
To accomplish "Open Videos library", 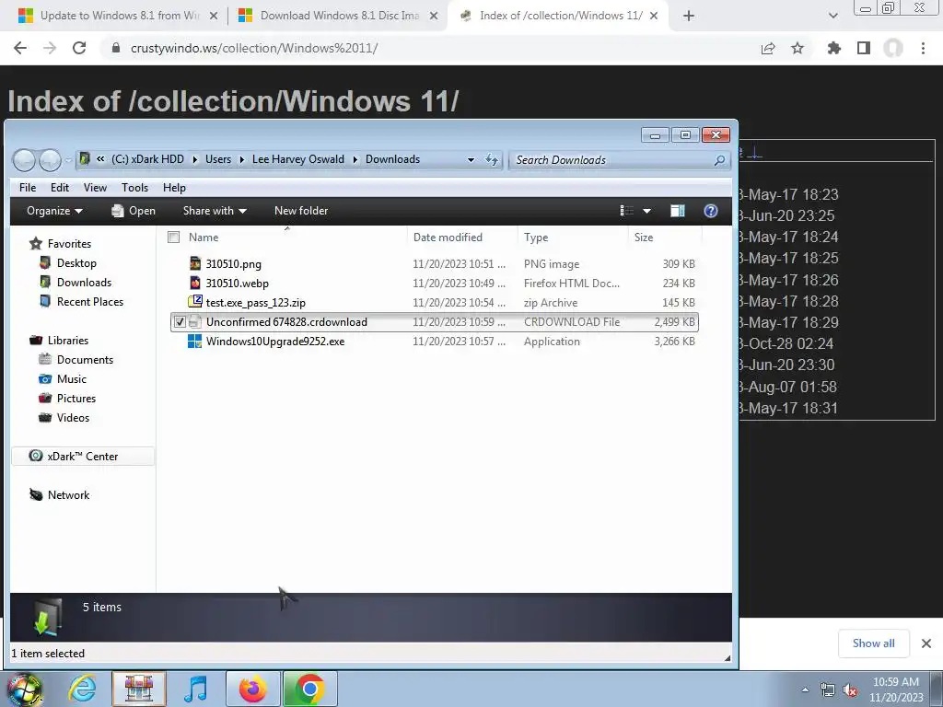I will (x=73, y=418).
